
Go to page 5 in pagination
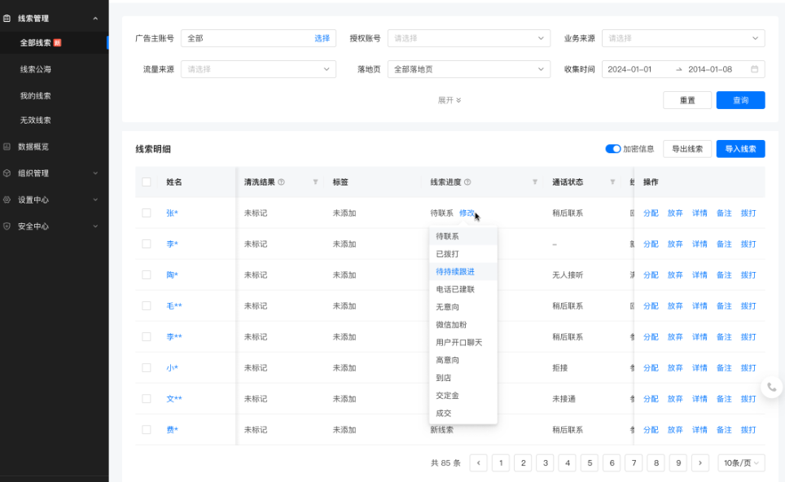point(590,463)
